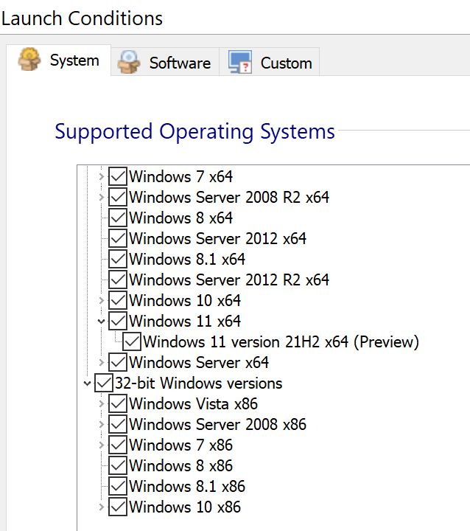470x531 pixels.
Task: Uncheck the Windows 10 x86 checkbox
Action: [118, 507]
